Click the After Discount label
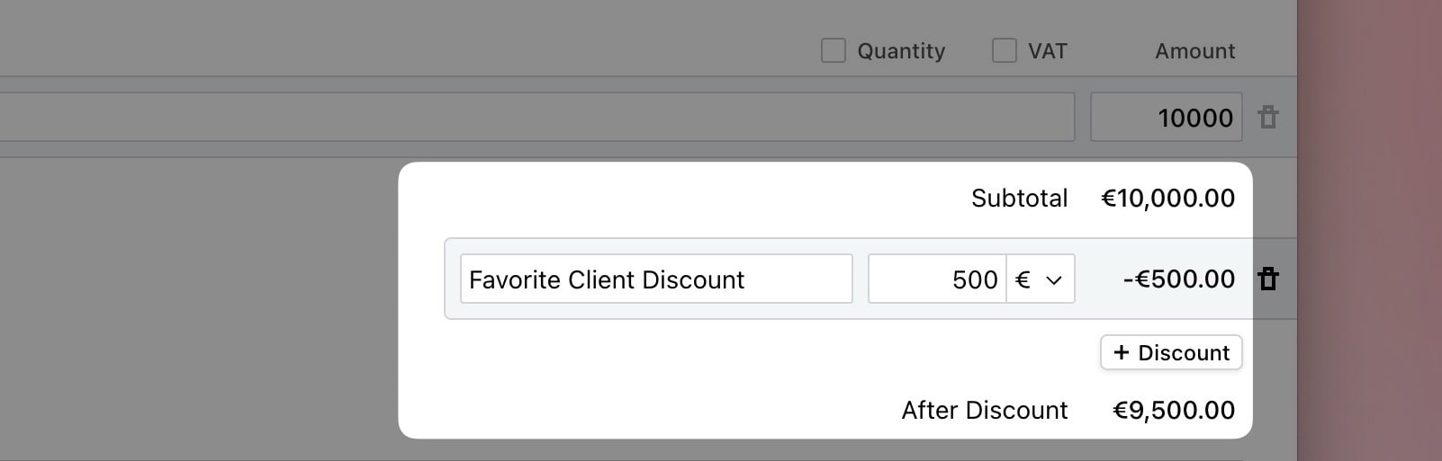 point(984,411)
